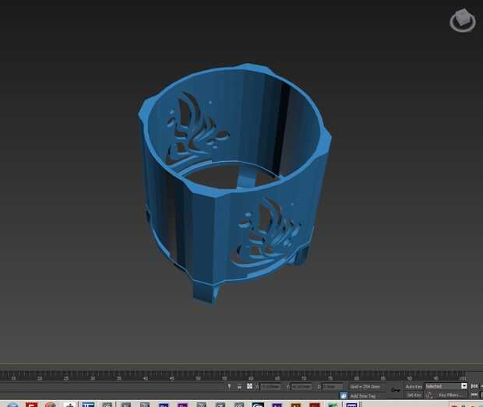Viewport: 483px width, 407px height.
Task: Click the ViewCube navigation widget
Action: pyautogui.click(x=463, y=20)
